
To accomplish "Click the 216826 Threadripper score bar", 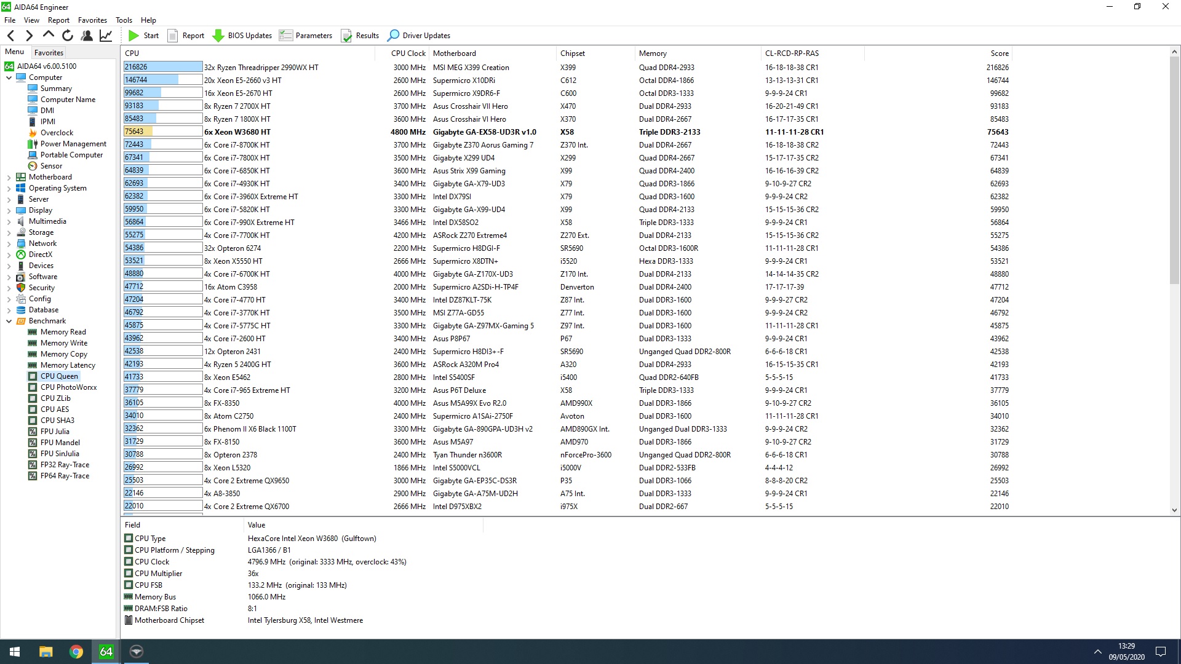I will [x=163, y=67].
